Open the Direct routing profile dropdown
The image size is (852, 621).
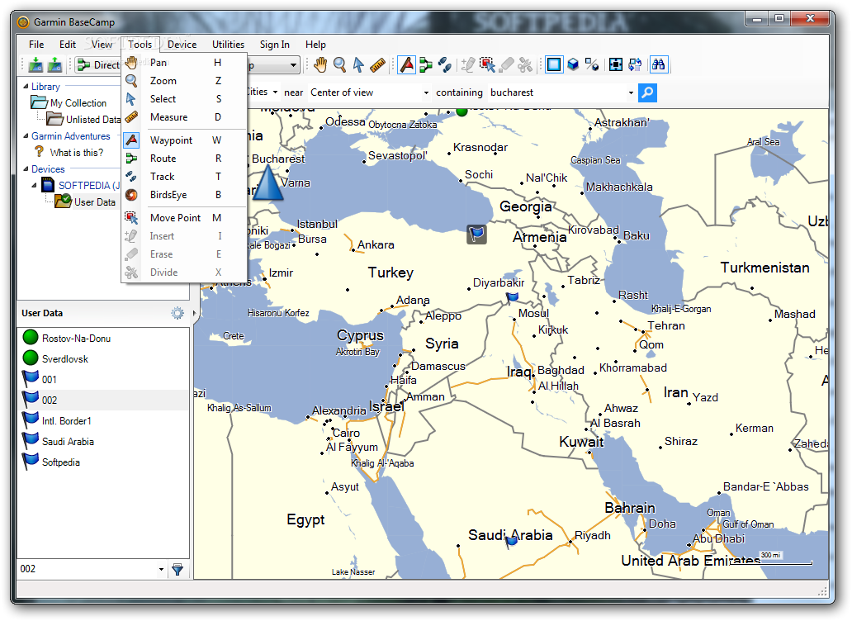click(98, 65)
